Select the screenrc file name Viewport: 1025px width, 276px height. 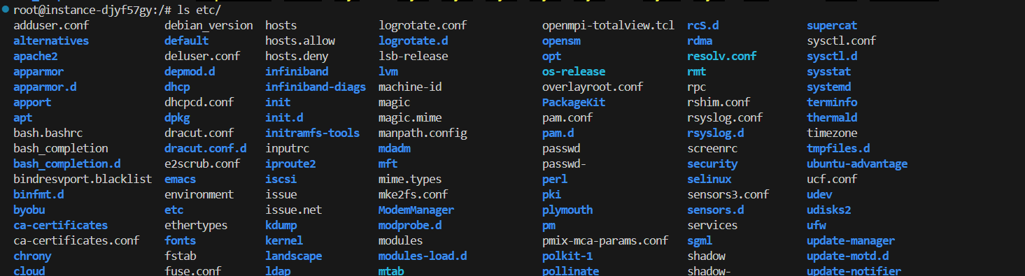[x=712, y=148]
